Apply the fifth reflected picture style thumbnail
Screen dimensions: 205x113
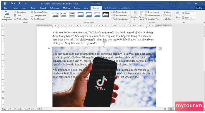[89, 15]
